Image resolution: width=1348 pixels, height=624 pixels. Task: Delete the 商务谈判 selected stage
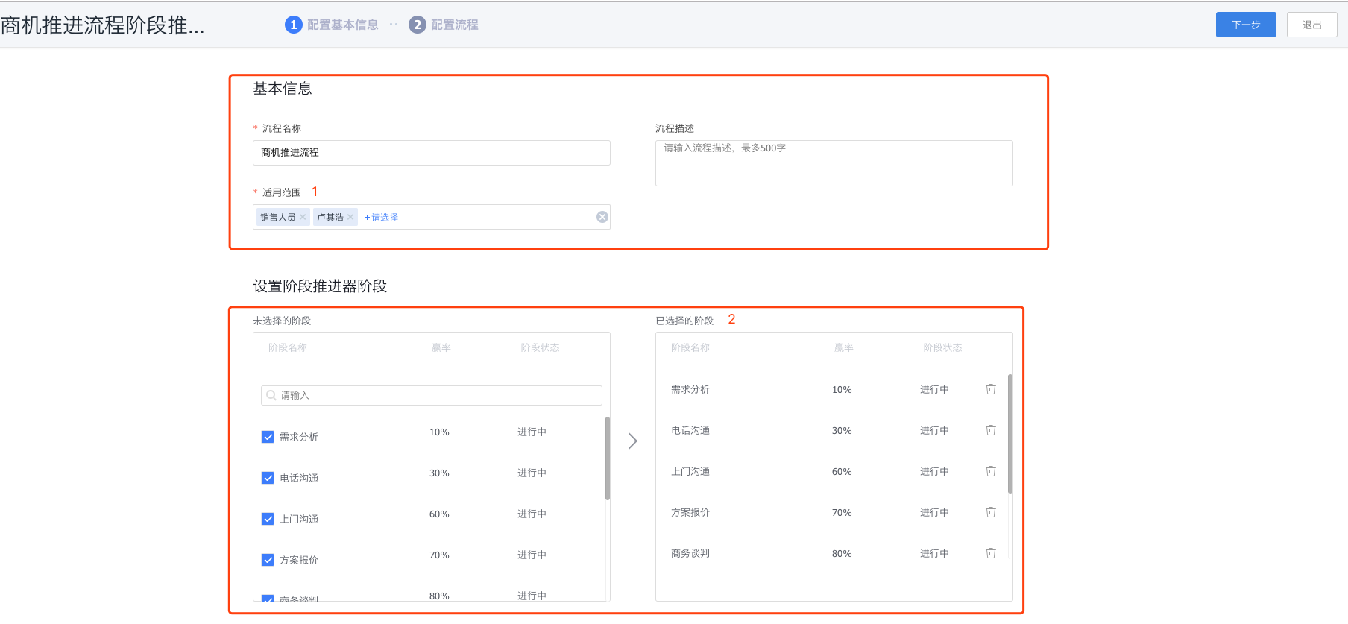click(991, 553)
